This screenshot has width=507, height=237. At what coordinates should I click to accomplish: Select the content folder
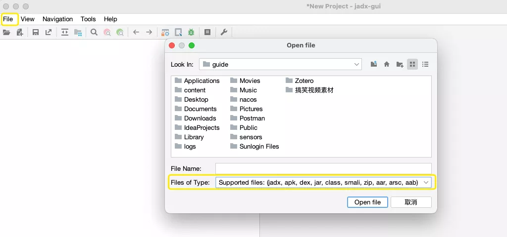[190, 90]
